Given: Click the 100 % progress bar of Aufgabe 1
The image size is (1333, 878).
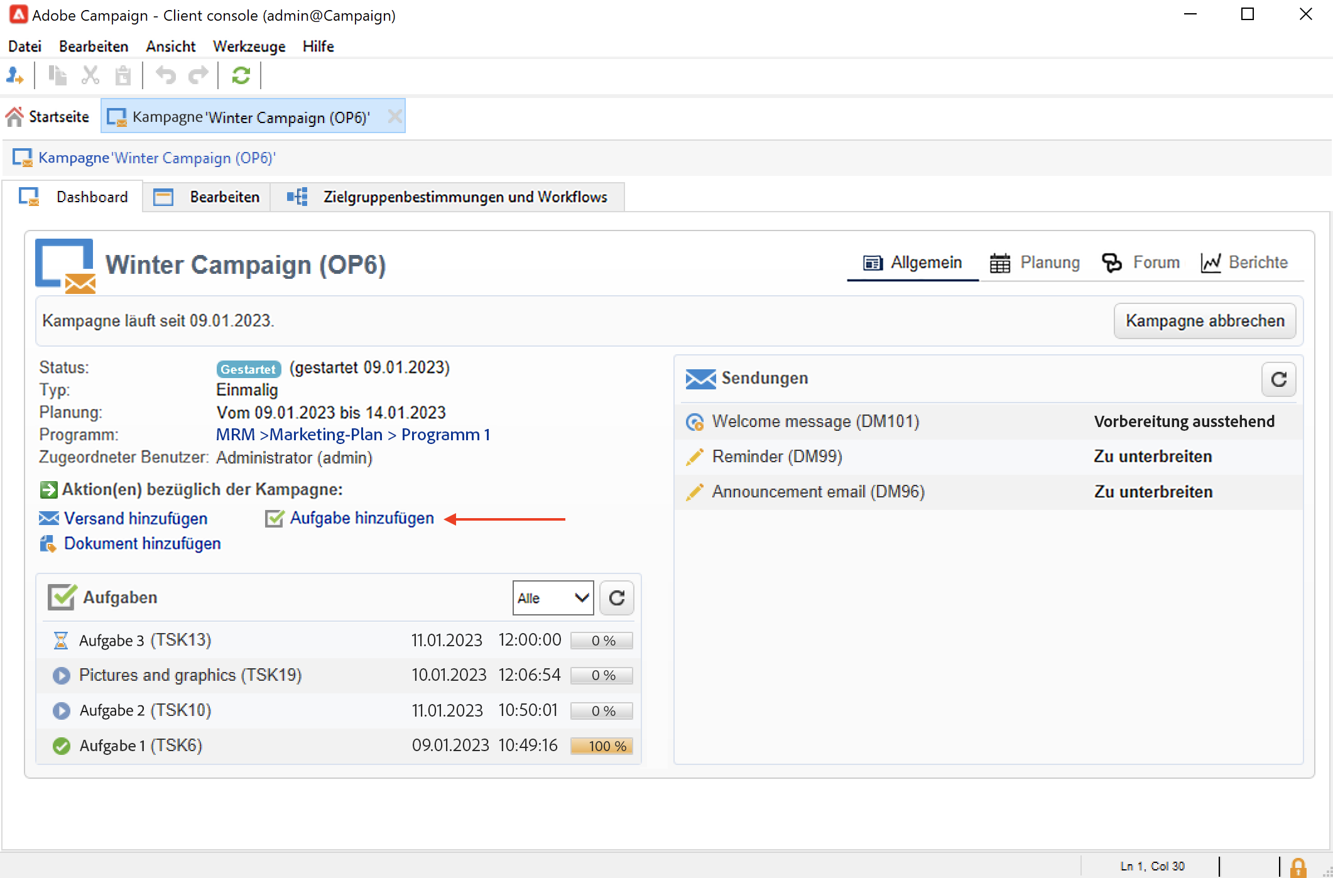Looking at the screenshot, I should coord(601,746).
